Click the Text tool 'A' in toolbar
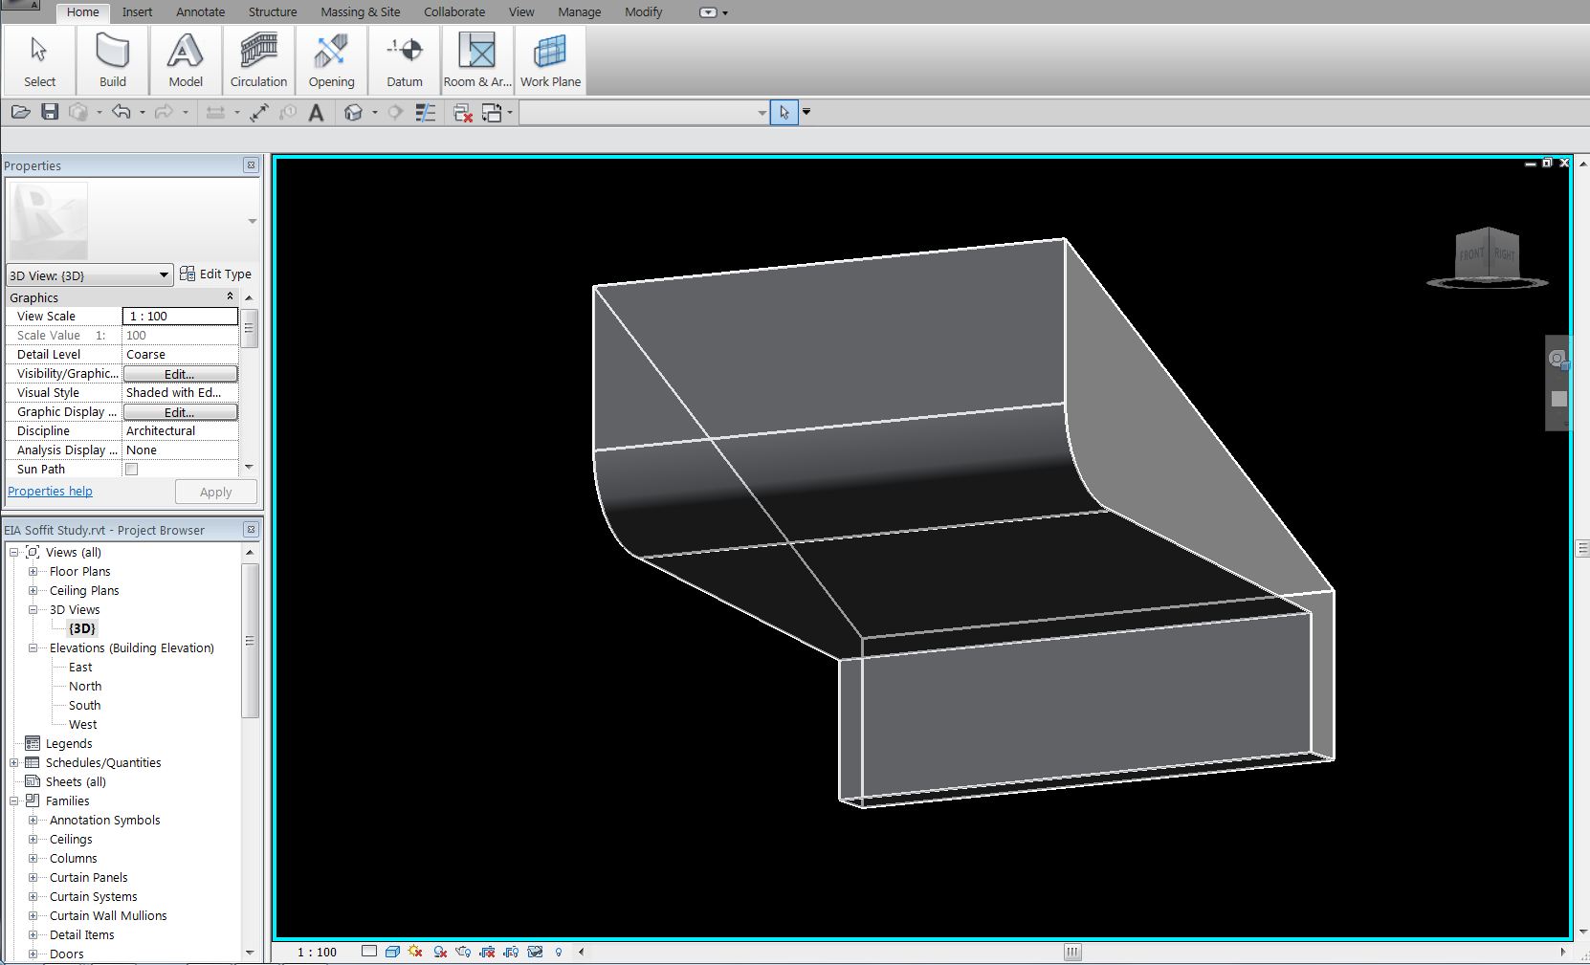Screen dimensions: 1590x965 (316, 113)
